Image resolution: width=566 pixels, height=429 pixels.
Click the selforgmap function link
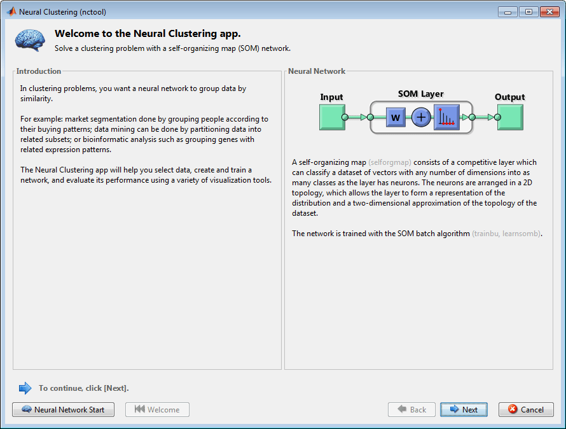[390, 162]
